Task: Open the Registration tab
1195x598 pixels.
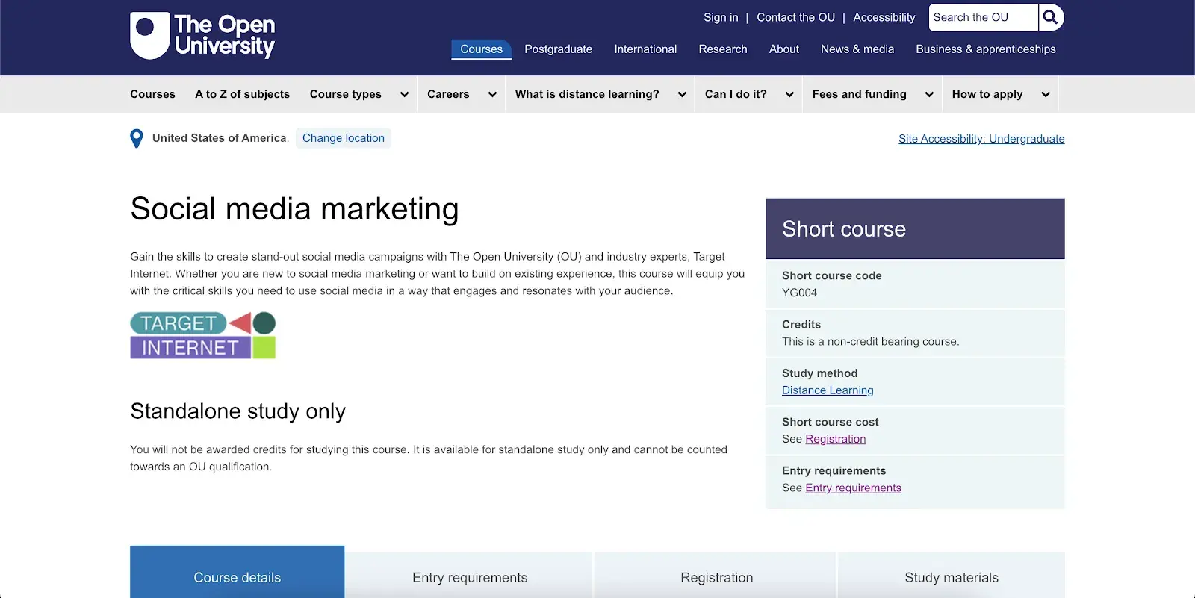Action: 716,577
